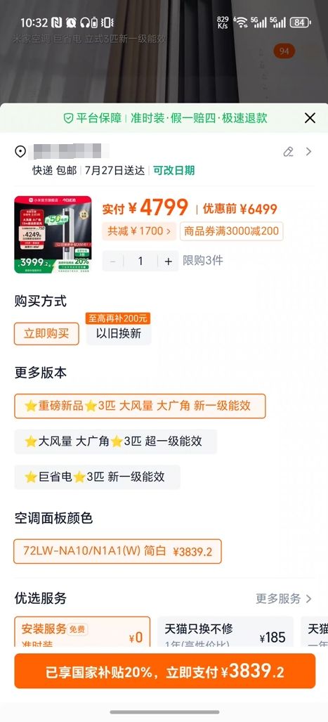The image size is (328, 722).
Task: Open address details chevron
Action: 308,151
